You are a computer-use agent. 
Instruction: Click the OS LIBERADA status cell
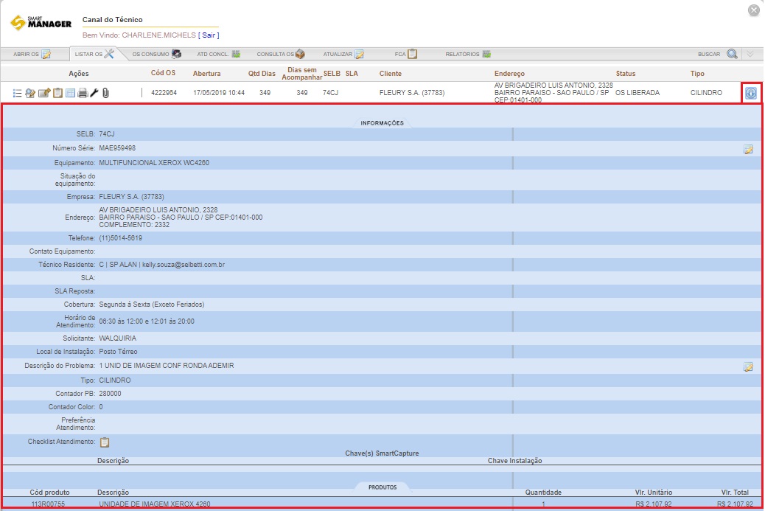click(x=637, y=93)
